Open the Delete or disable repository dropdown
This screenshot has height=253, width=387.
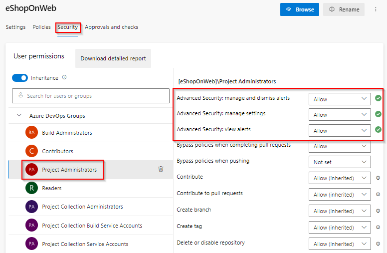coord(340,244)
